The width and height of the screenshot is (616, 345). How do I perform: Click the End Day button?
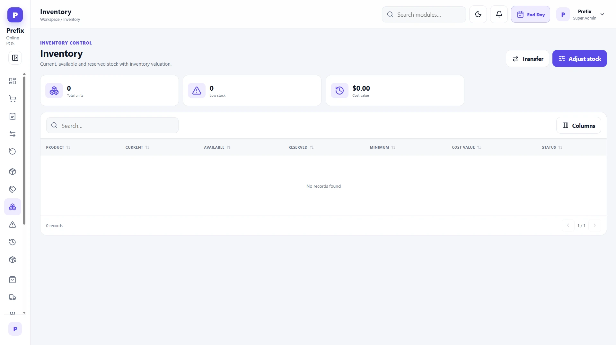tap(531, 14)
